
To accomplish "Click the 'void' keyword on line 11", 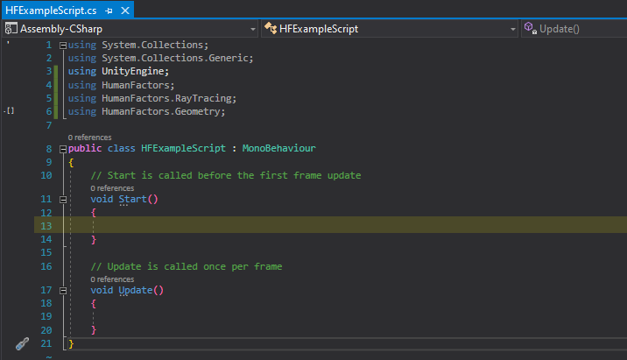I will [102, 199].
